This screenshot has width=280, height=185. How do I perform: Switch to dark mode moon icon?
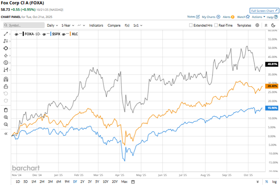tap(273, 25)
